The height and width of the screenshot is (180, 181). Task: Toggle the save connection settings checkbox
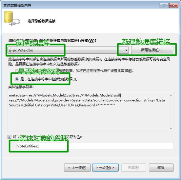[10, 137]
